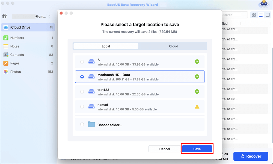
Task: Select the test123 disk radio button
Action: click(82, 92)
